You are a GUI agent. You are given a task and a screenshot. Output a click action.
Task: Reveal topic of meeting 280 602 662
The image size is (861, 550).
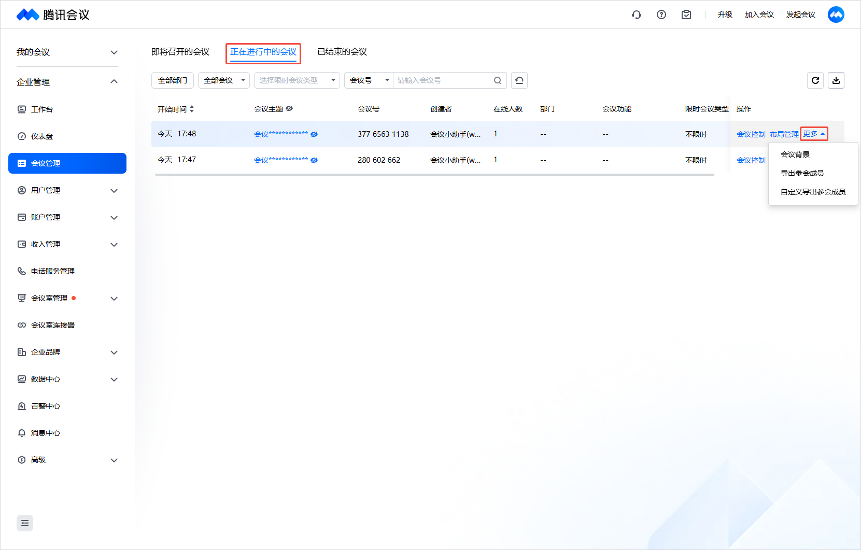[x=314, y=160]
